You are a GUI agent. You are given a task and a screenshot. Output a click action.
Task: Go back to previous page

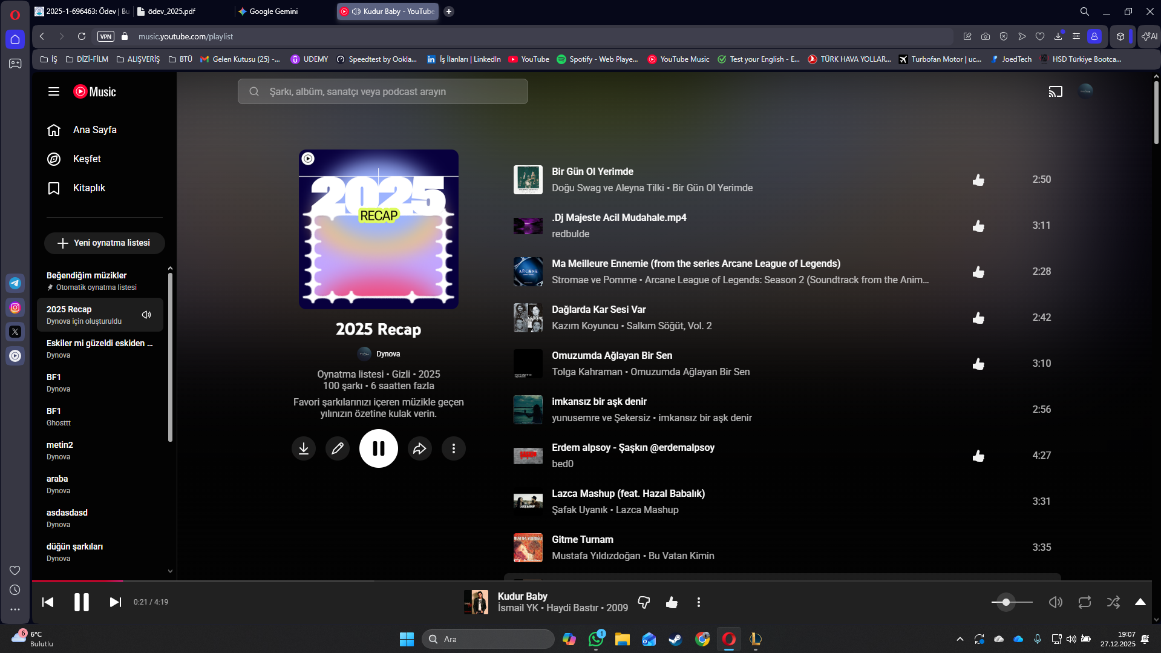pos(42,36)
